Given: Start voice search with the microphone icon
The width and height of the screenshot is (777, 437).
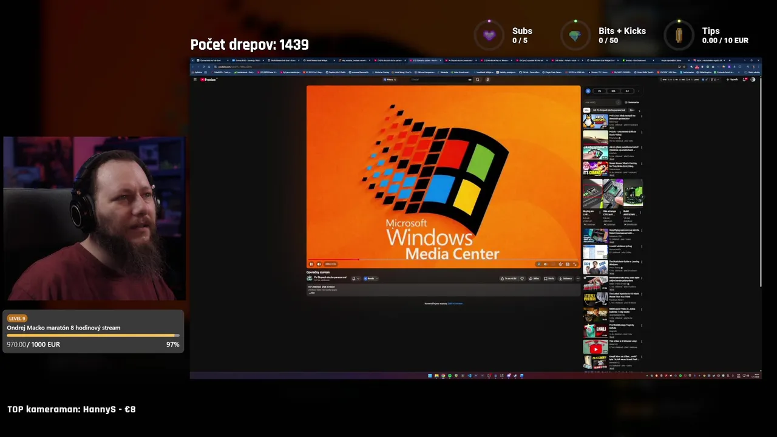Looking at the screenshot, I should coord(487,80).
